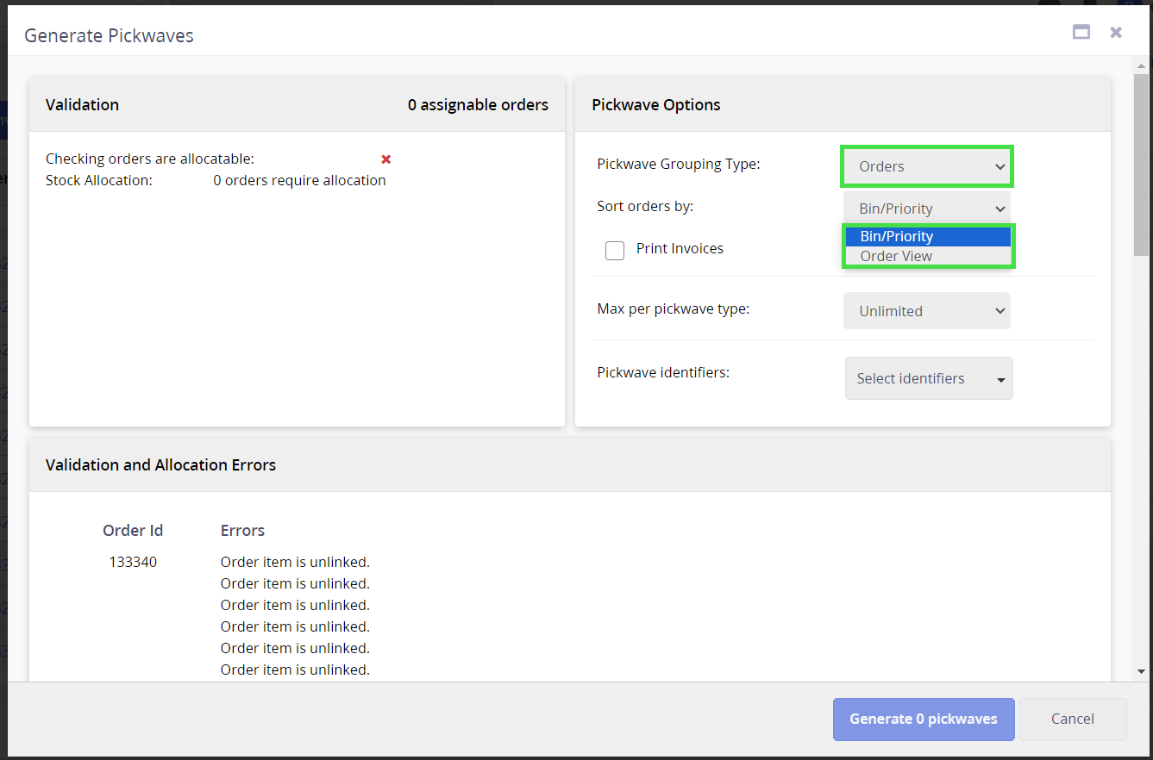Close the Generate Pickwaves dialog

tap(1116, 32)
